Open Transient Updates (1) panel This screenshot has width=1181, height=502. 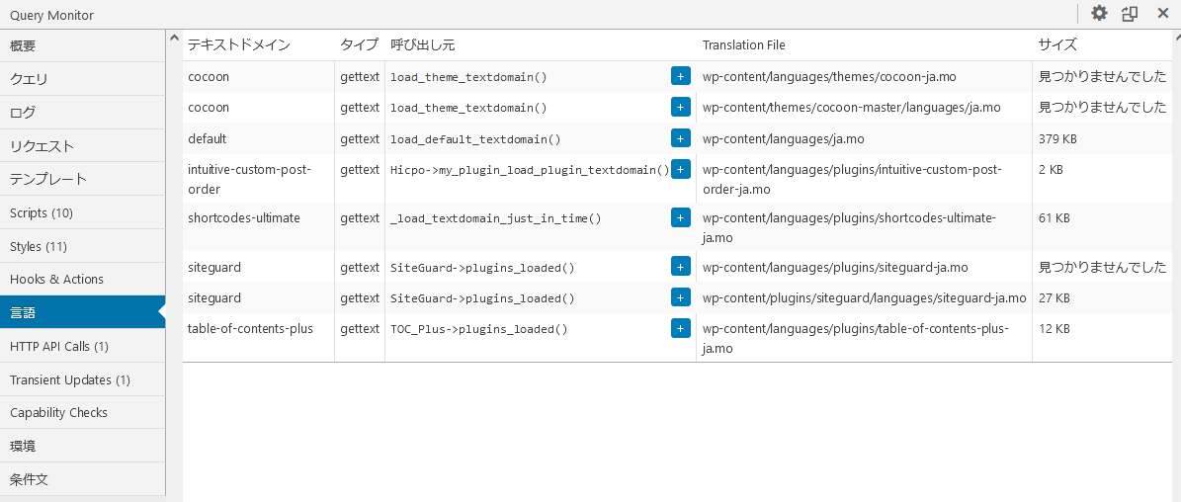(82, 379)
